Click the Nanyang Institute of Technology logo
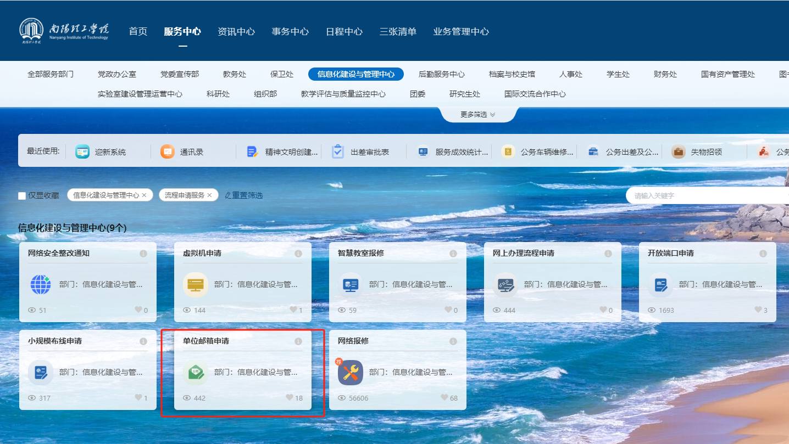The image size is (789, 444). (64, 31)
